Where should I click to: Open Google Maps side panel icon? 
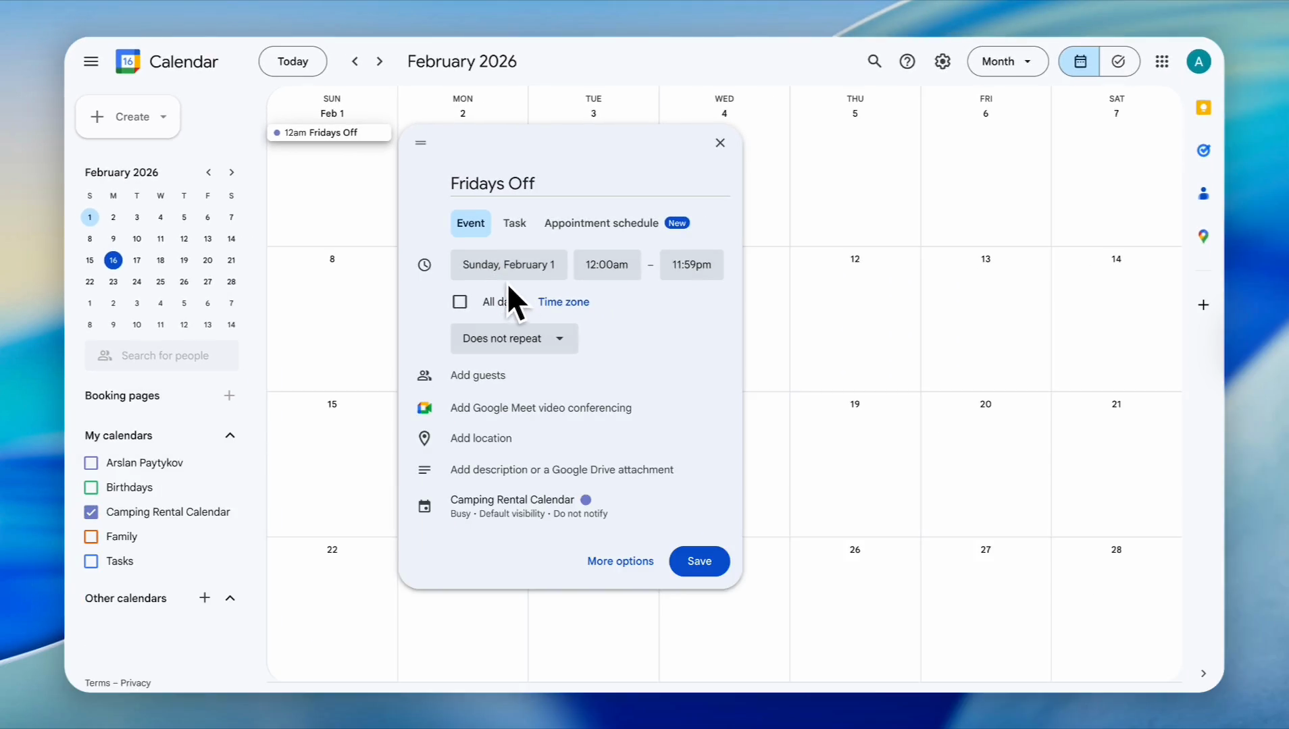coord(1203,236)
